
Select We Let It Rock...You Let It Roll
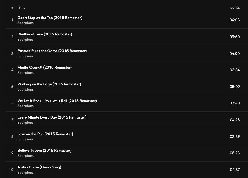57,101
